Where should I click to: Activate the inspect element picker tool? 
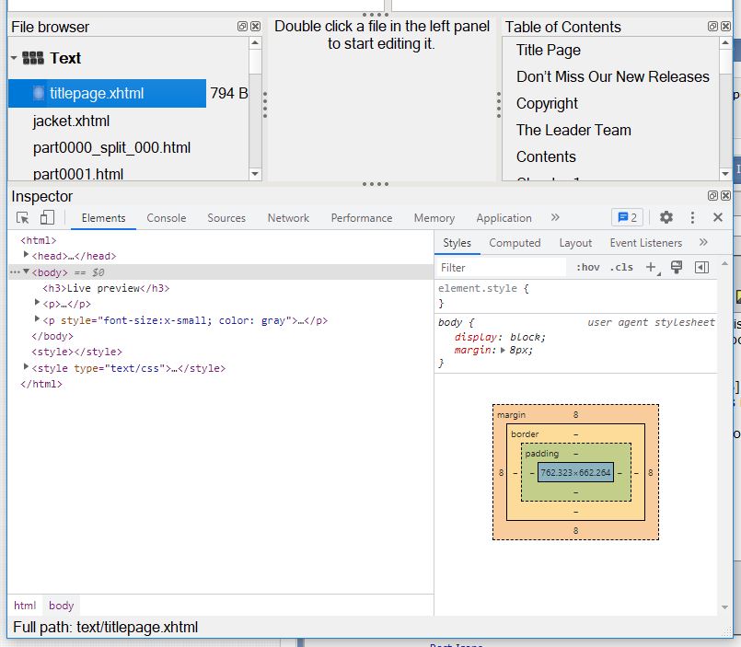tap(23, 218)
